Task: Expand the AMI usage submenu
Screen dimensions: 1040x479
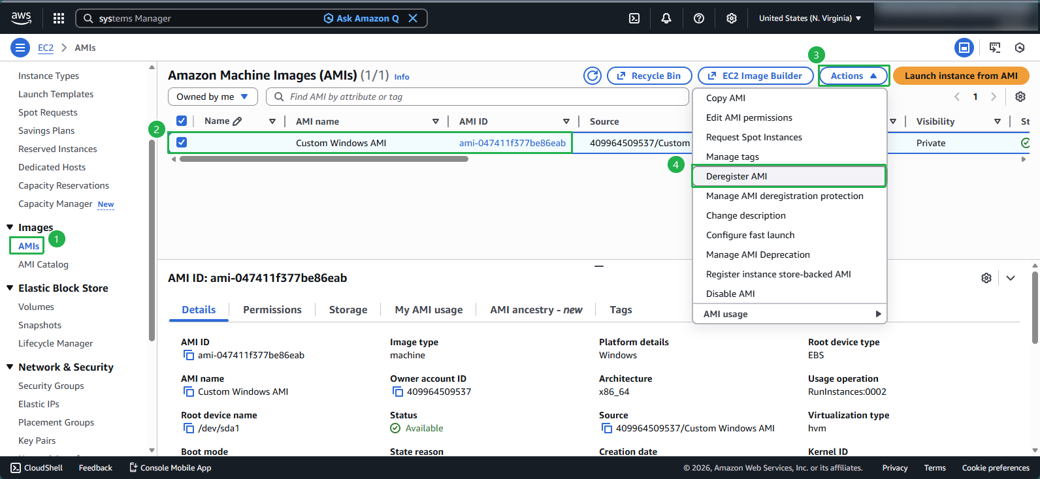Action: coord(790,314)
